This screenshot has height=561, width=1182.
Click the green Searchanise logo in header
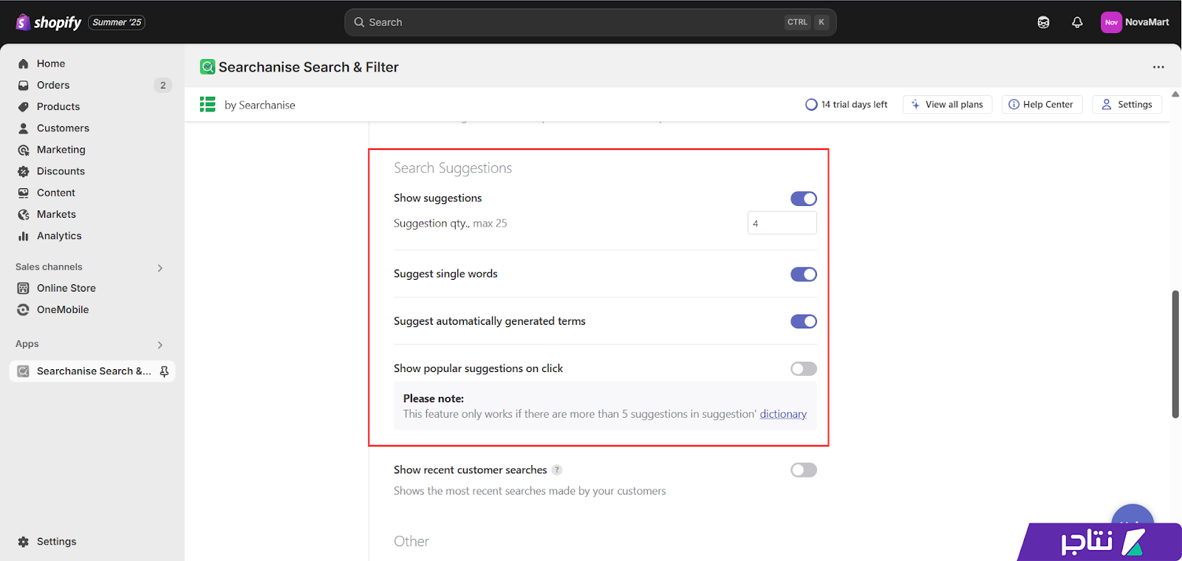[x=208, y=67]
